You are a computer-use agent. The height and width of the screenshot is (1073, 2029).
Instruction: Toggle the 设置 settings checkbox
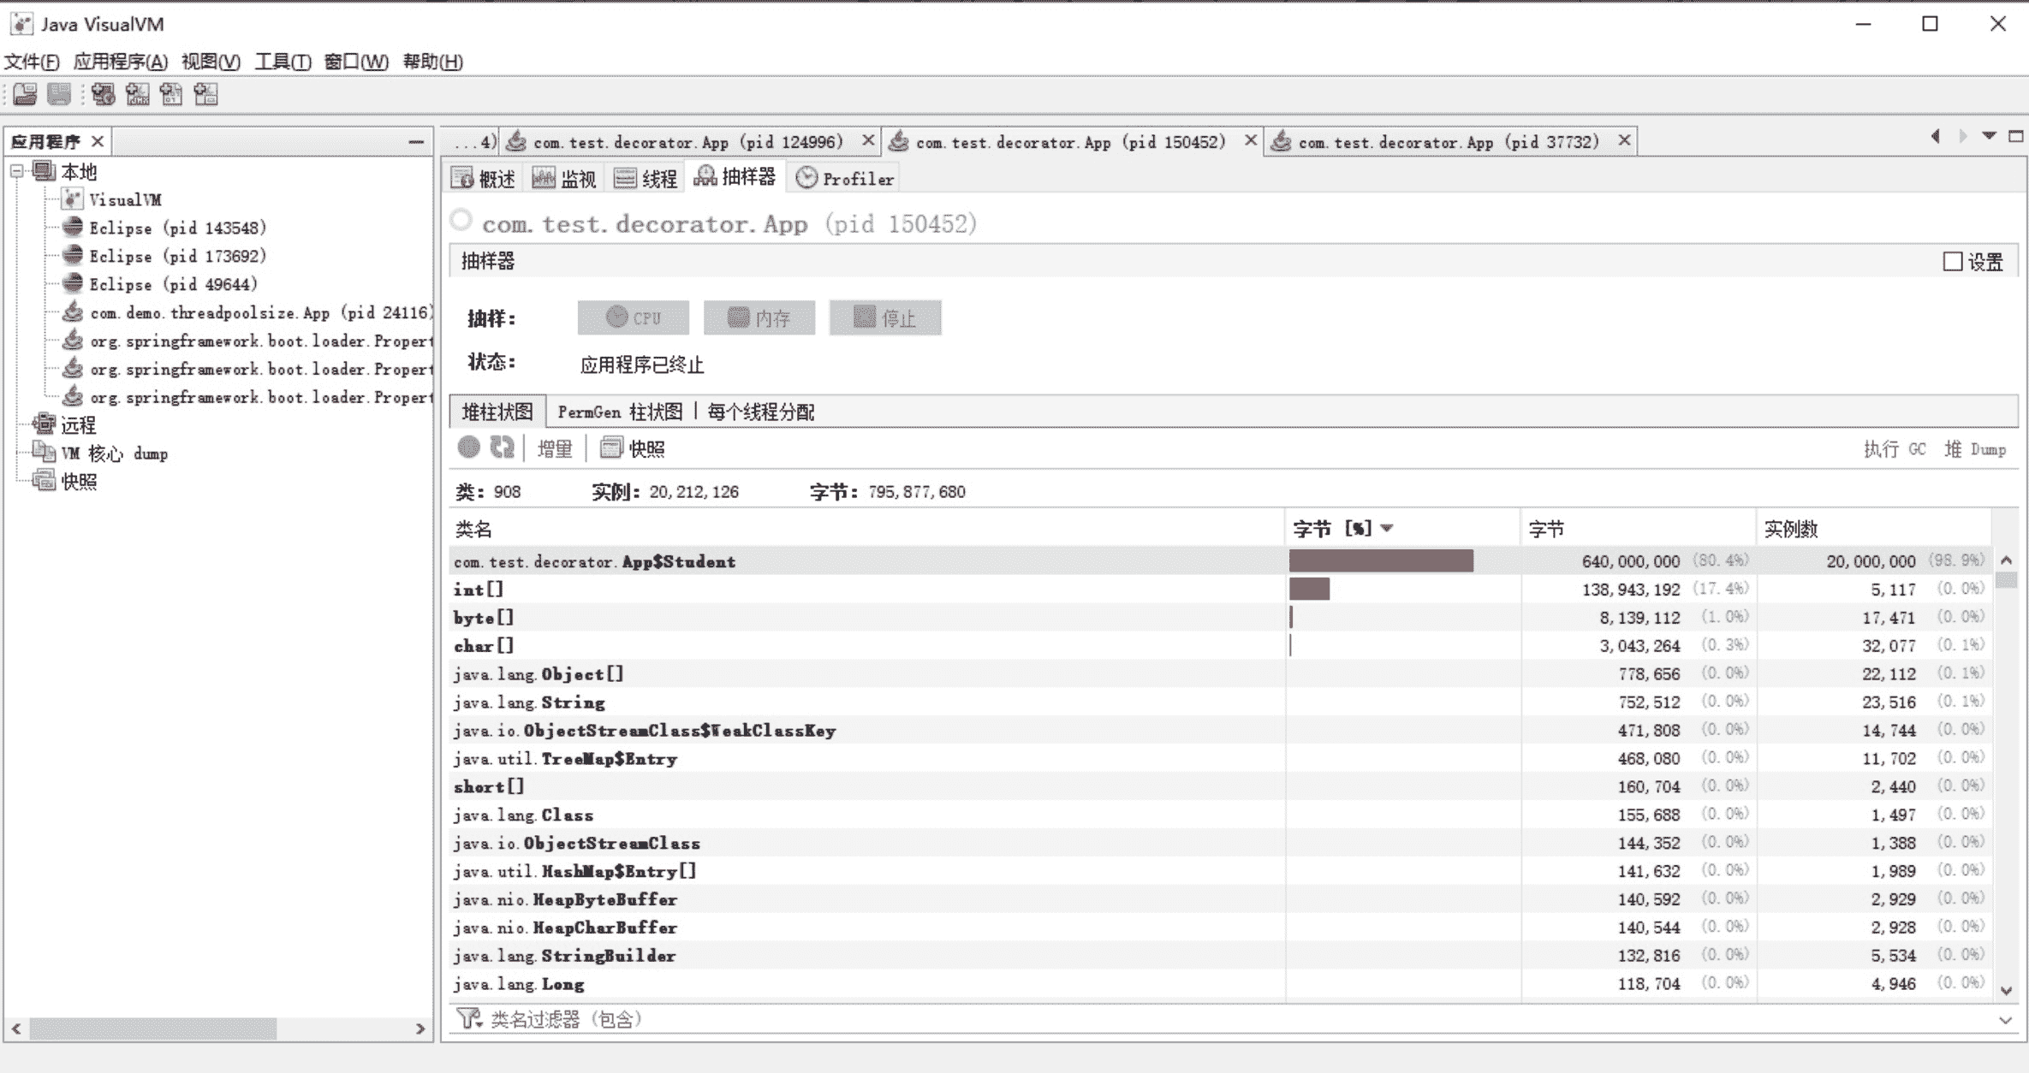point(1953,262)
